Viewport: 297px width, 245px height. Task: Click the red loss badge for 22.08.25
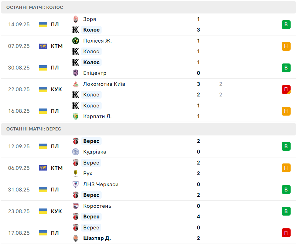(x=286, y=89)
